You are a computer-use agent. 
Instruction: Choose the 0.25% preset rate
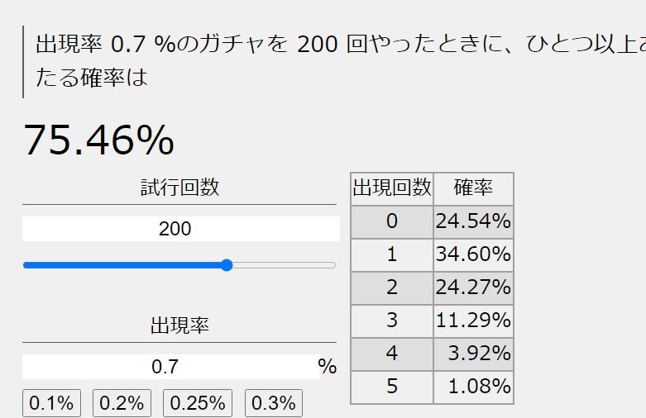[x=198, y=403]
